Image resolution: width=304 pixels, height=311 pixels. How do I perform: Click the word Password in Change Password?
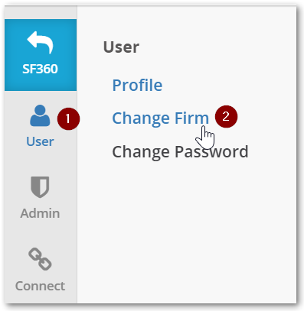pos(211,152)
